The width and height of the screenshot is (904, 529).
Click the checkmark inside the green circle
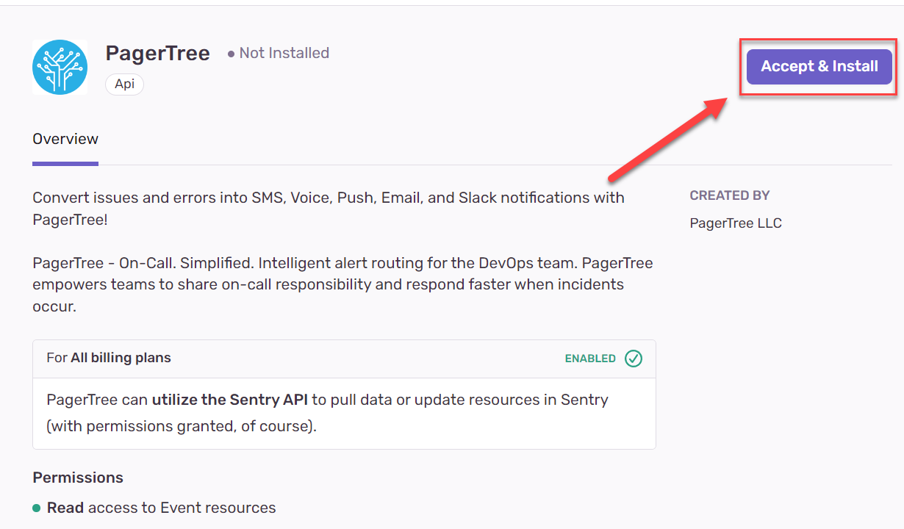click(633, 359)
